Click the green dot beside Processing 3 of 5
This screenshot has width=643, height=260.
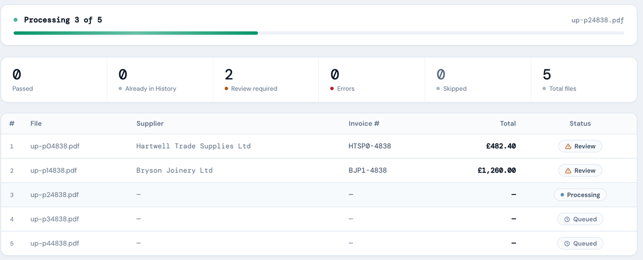16,20
